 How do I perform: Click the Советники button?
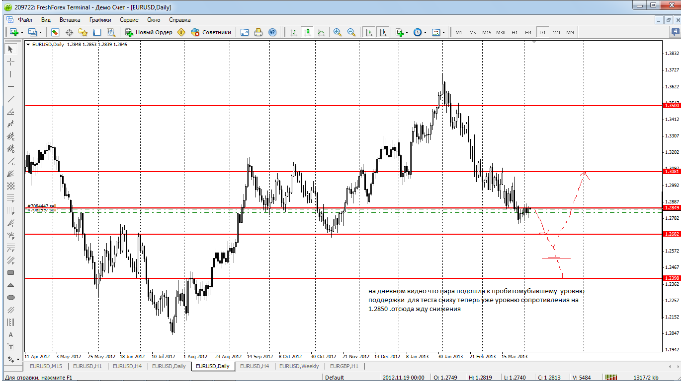point(211,32)
